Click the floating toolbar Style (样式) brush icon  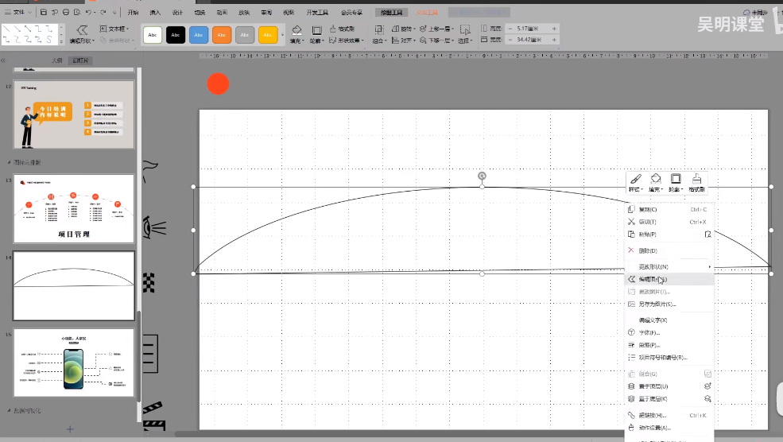coord(636,179)
